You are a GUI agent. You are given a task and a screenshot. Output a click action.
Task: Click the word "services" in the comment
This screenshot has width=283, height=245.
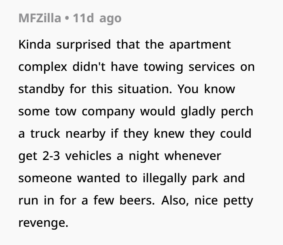point(211,67)
